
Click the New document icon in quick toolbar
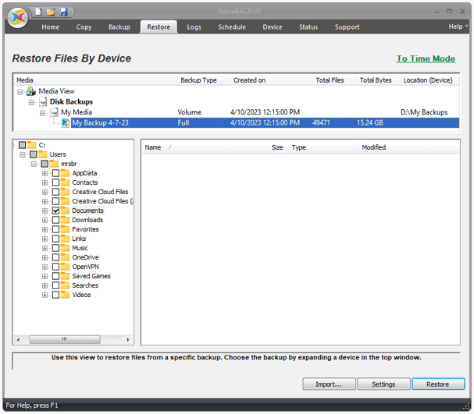tap(38, 12)
